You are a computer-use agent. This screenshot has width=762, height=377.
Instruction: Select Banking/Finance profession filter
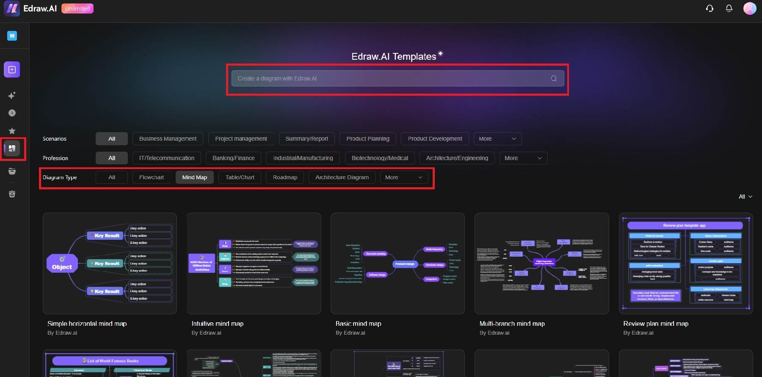click(x=234, y=158)
